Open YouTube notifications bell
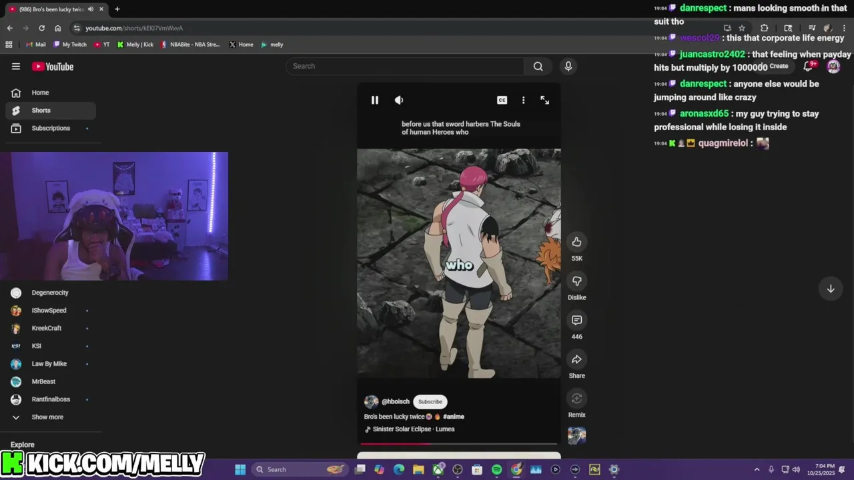Viewport: 854px width, 480px height. pyautogui.click(x=808, y=66)
